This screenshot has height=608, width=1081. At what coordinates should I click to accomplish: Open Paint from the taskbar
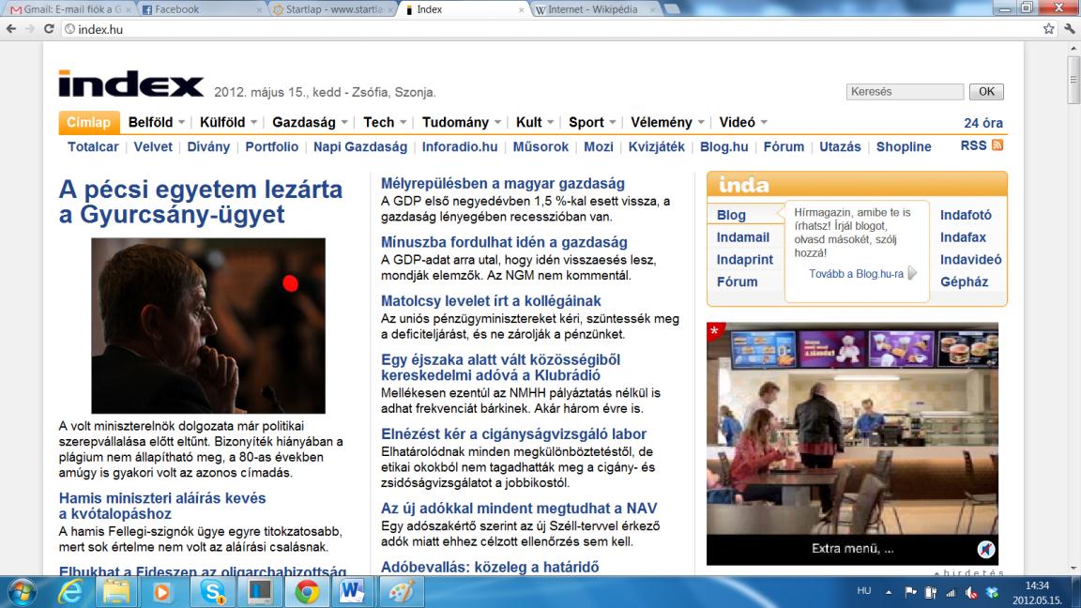click(401, 592)
